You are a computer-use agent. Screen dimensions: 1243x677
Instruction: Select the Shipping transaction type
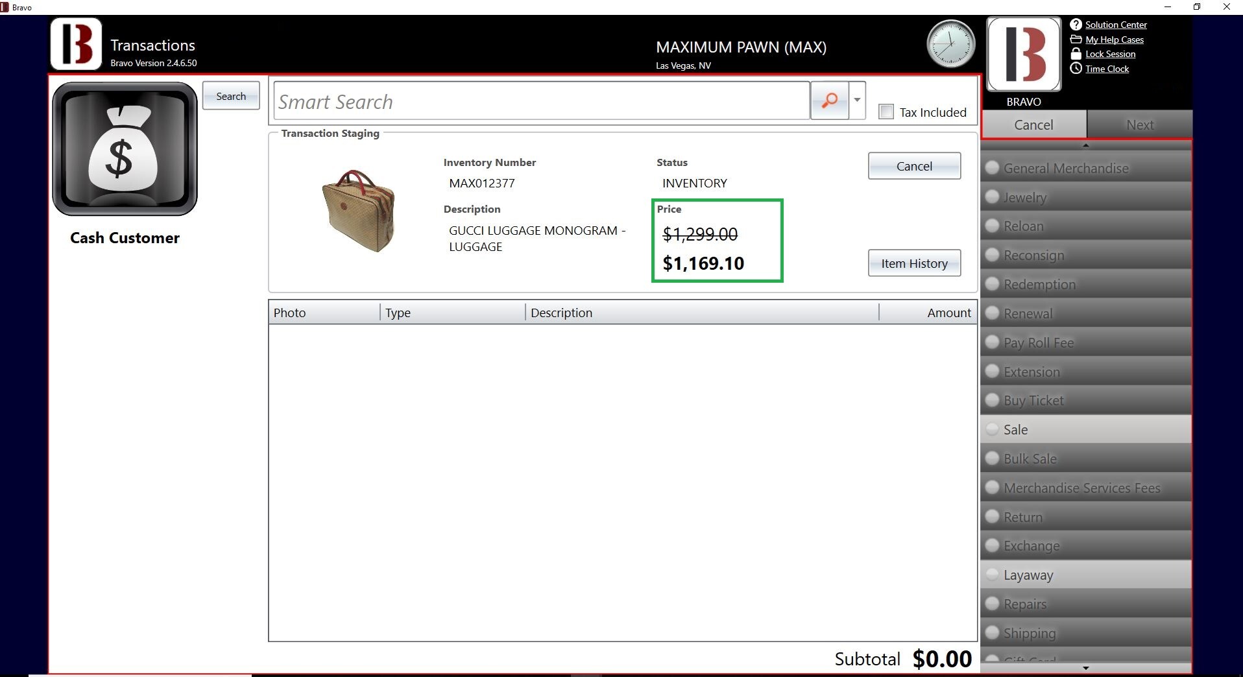click(x=1086, y=633)
